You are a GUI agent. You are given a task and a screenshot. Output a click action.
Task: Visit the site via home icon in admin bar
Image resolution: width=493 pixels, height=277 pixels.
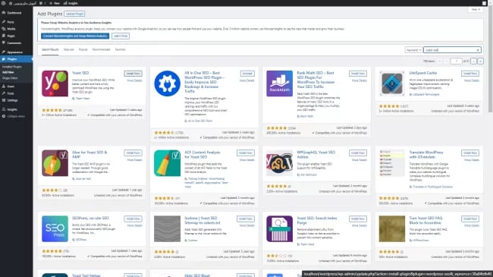(11, 3)
